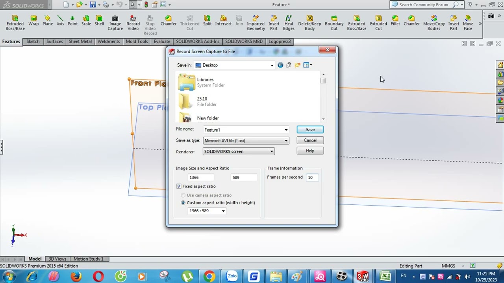
Task: Expand the Open document dropdown arrow
Action: pyautogui.click(x=86, y=5)
